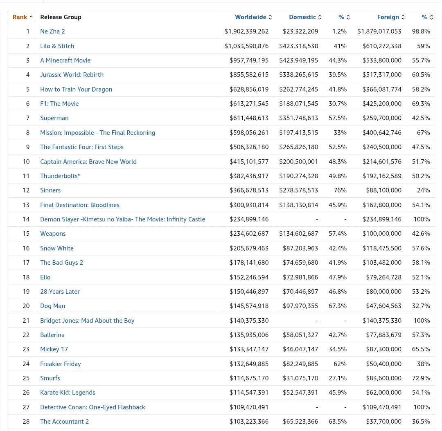Open Detective Conan: One-Eyed Flashback link
This screenshot has height=431, width=442.
93,407
